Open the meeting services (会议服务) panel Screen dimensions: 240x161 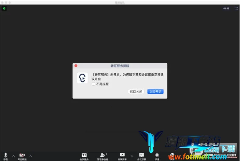(x=84, y=156)
